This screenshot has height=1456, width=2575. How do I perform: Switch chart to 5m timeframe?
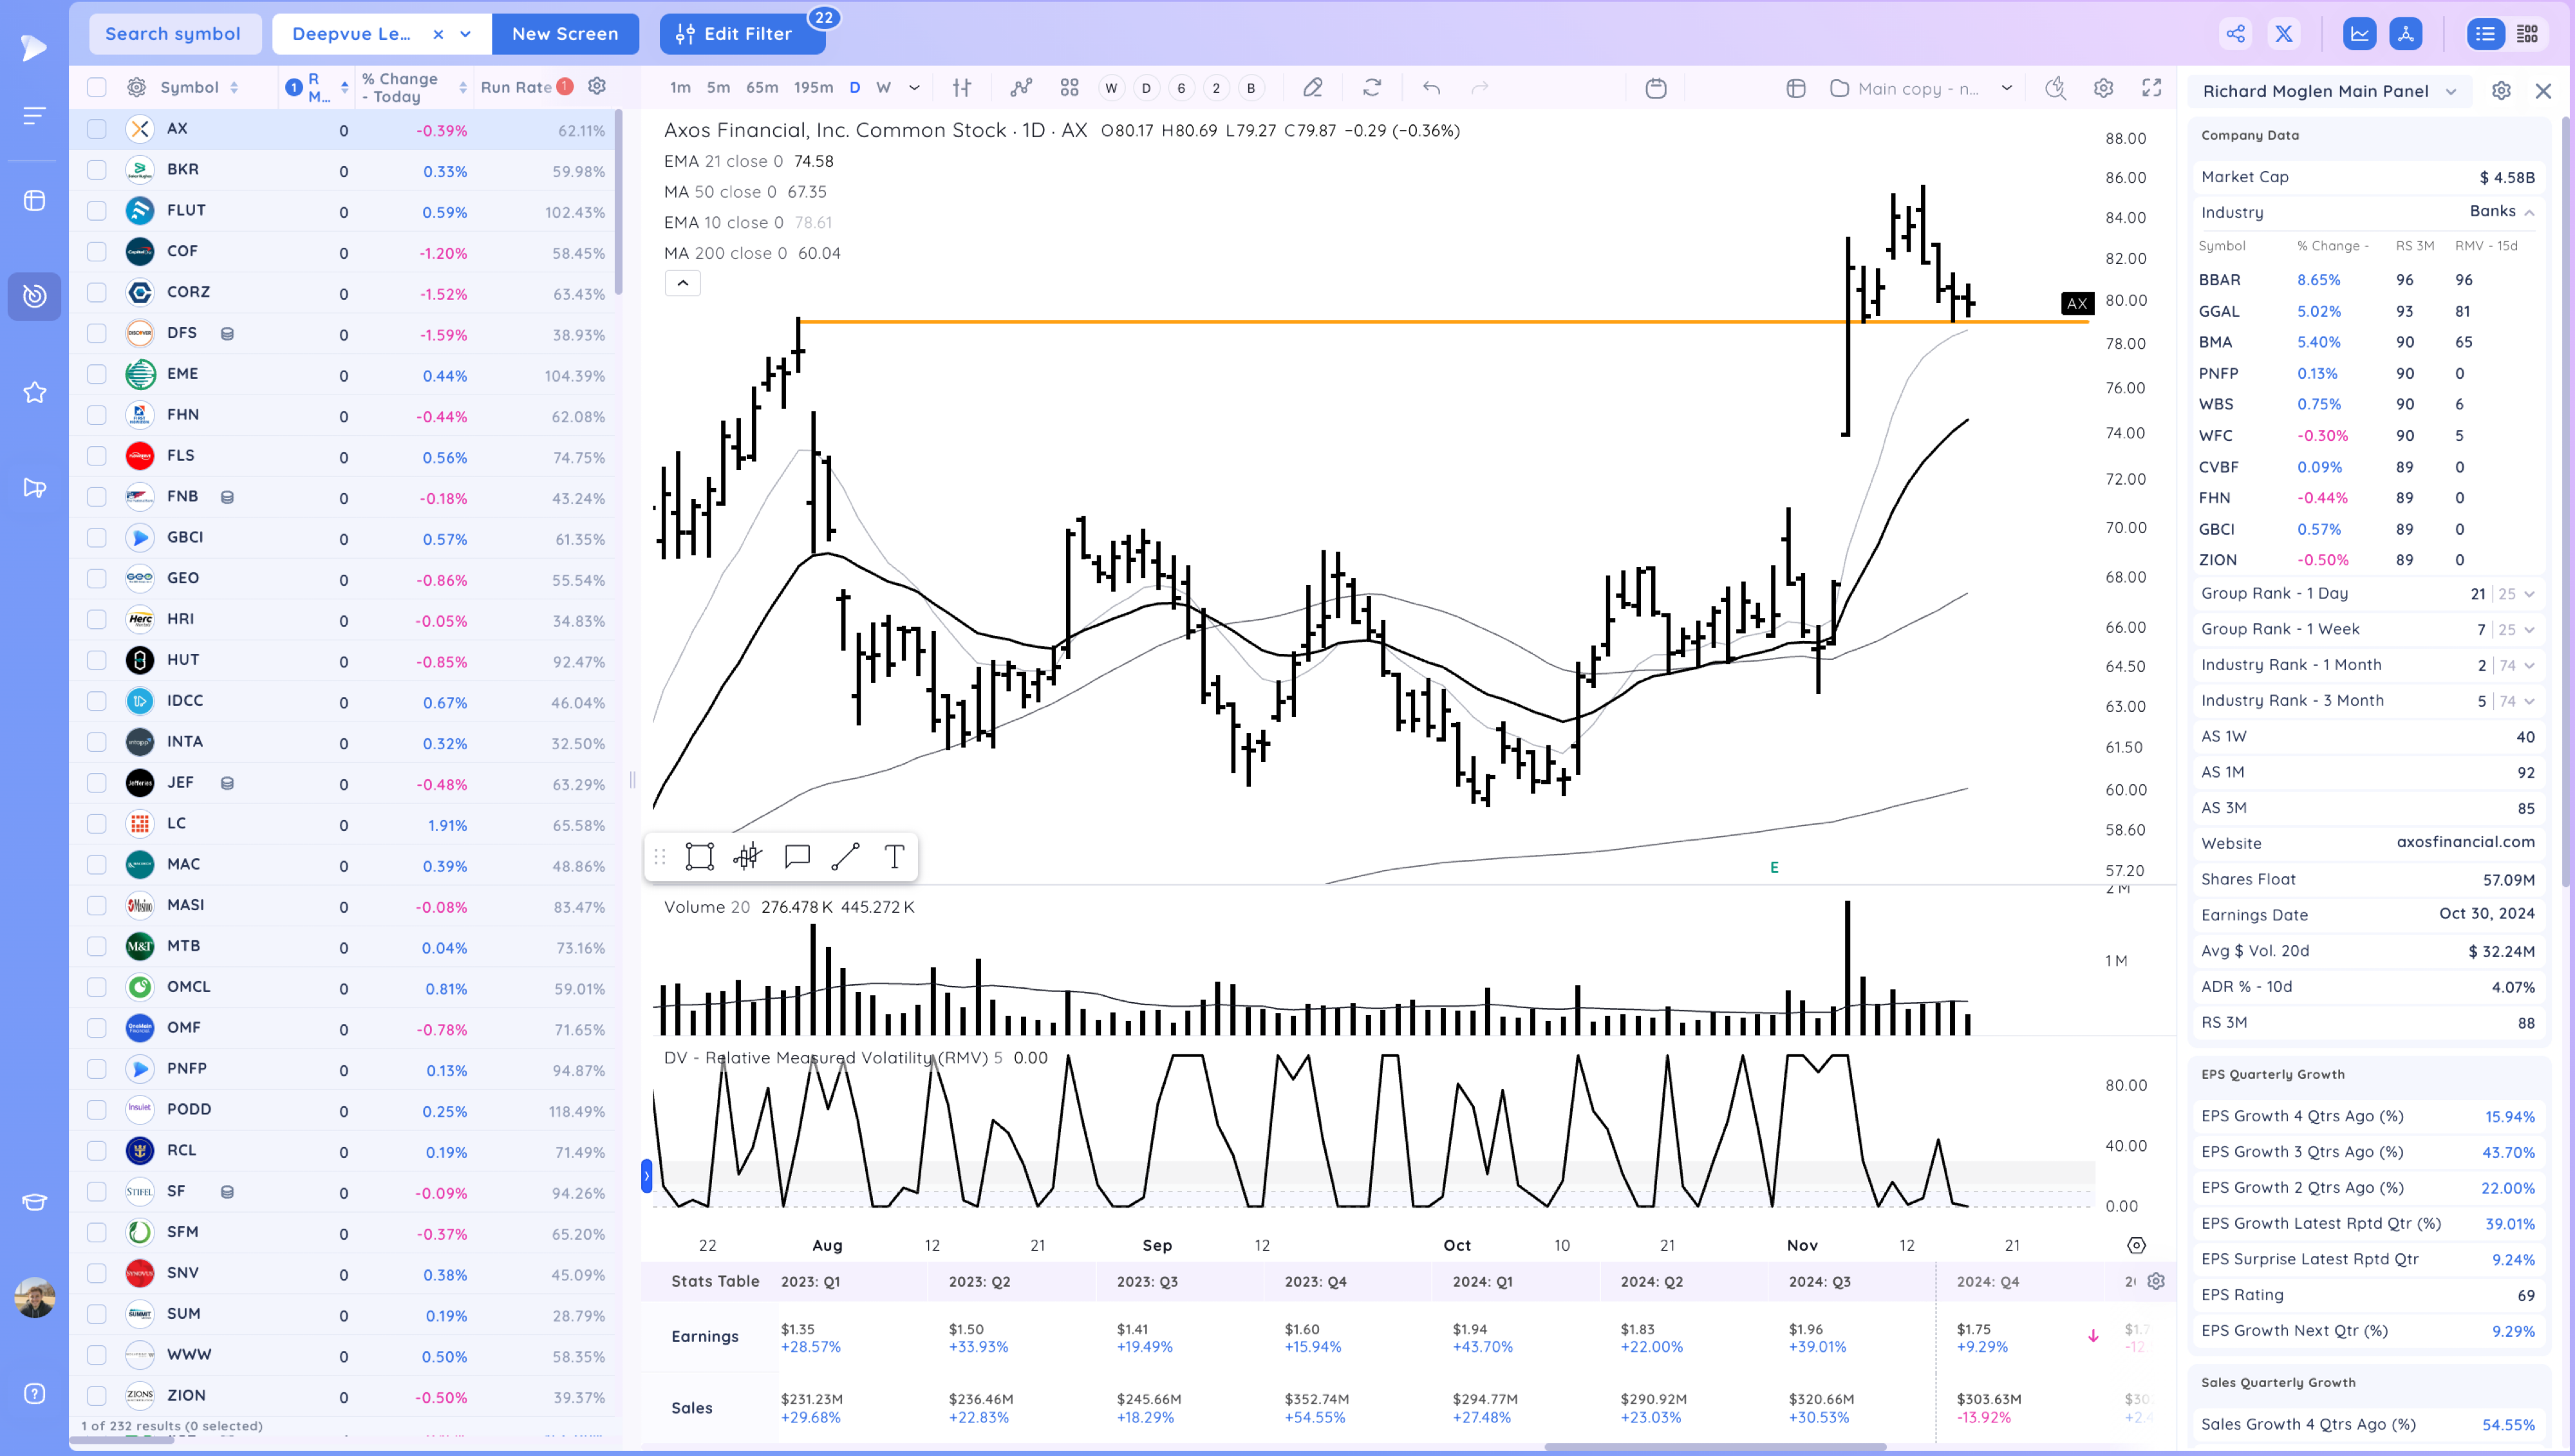(718, 88)
